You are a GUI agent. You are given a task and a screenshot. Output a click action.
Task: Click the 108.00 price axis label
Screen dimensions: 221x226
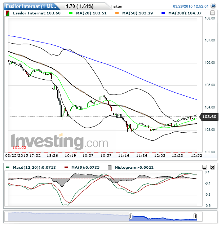[x=210, y=18]
